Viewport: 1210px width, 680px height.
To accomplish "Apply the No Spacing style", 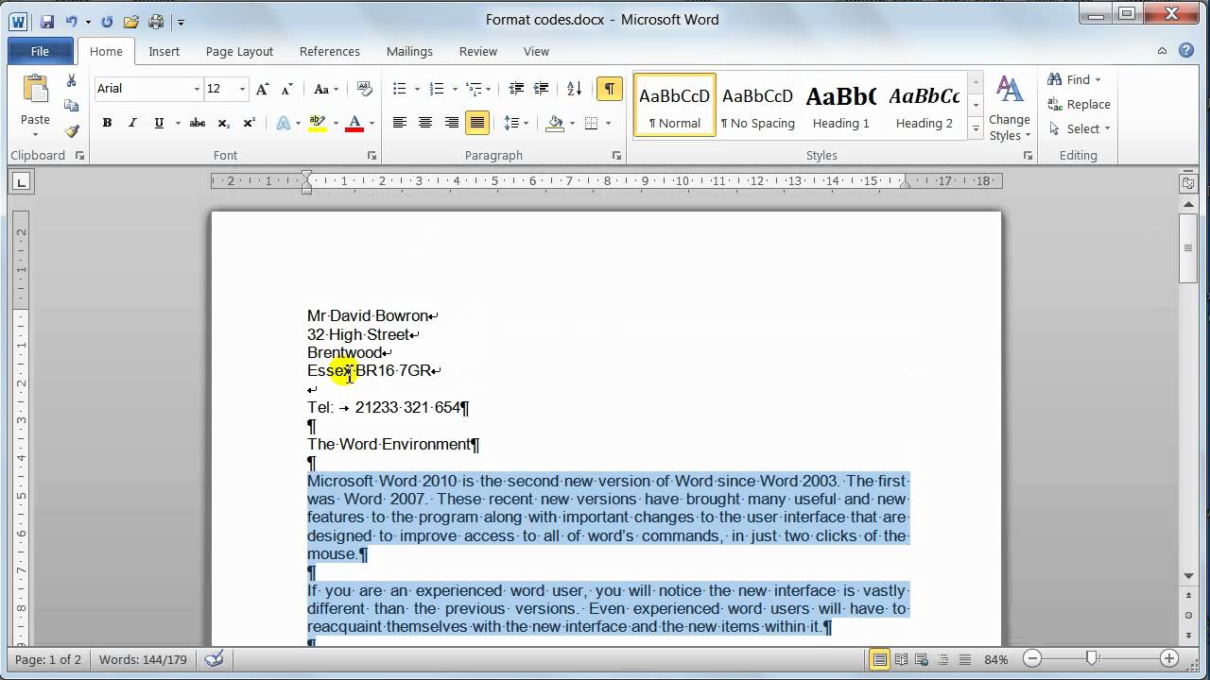I will click(x=757, y=106).
